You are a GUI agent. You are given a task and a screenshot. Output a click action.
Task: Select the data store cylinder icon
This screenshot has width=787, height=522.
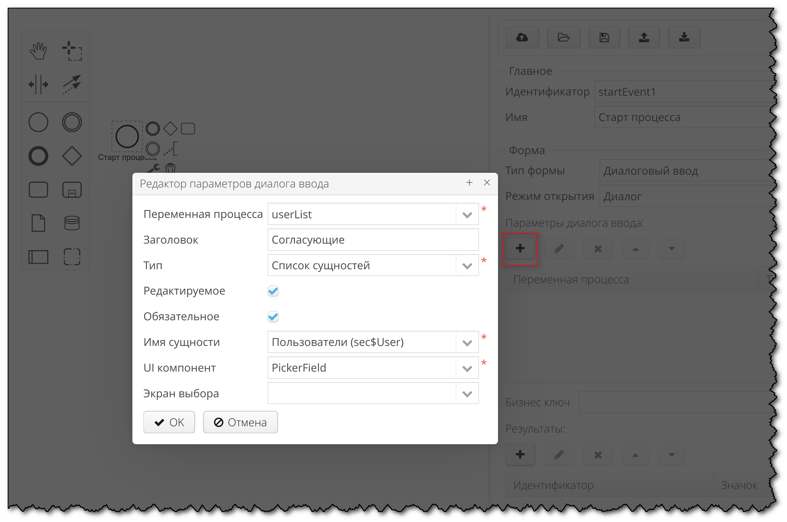pos(72,223)
